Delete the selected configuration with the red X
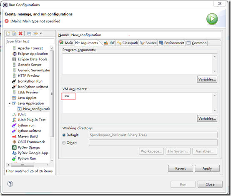The height and width of the screenshot is (196, 231). click(x=20, y=34)
